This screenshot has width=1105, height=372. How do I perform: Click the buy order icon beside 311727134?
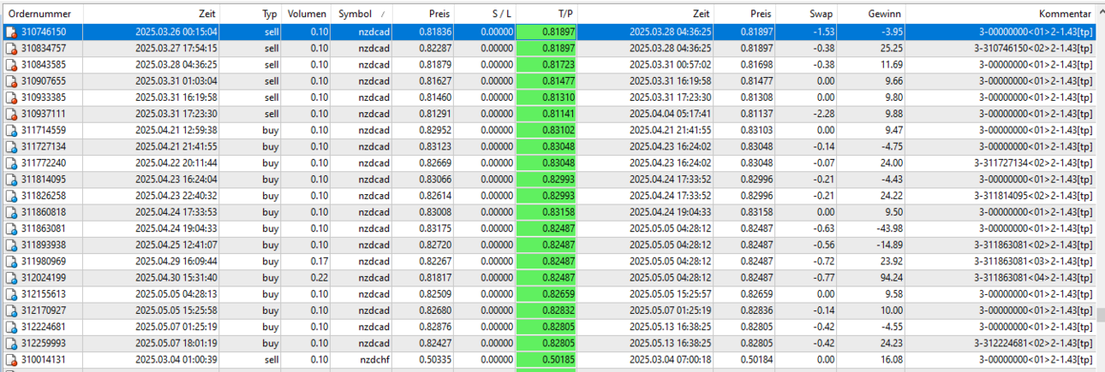pyautogui.click(x=11, y=147)
